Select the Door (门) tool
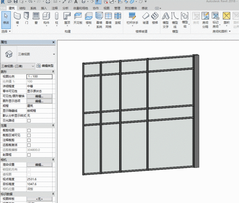 [26, 18]
